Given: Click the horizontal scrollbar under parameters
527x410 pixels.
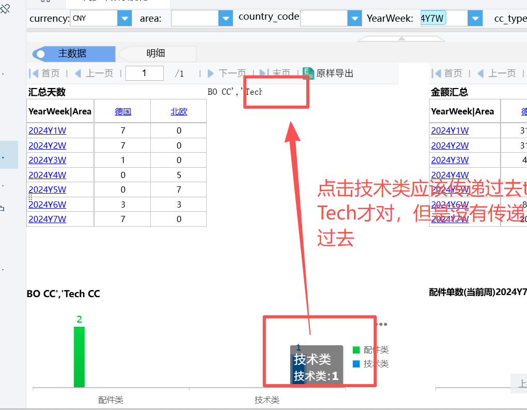Looking at the screenshot, I should [x=276, y=30].
